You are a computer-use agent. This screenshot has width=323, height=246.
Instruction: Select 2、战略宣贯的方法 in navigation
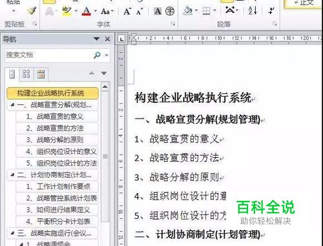[57, 128]
